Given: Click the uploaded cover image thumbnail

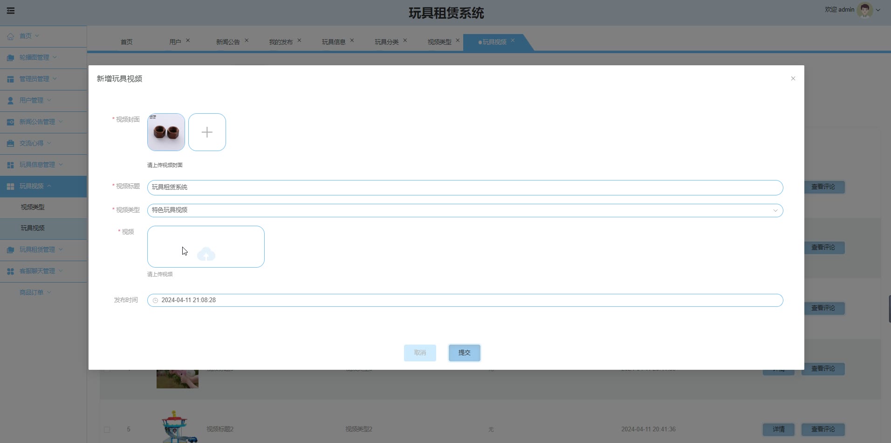Looking at the screenshot, I should coord(166,132).
